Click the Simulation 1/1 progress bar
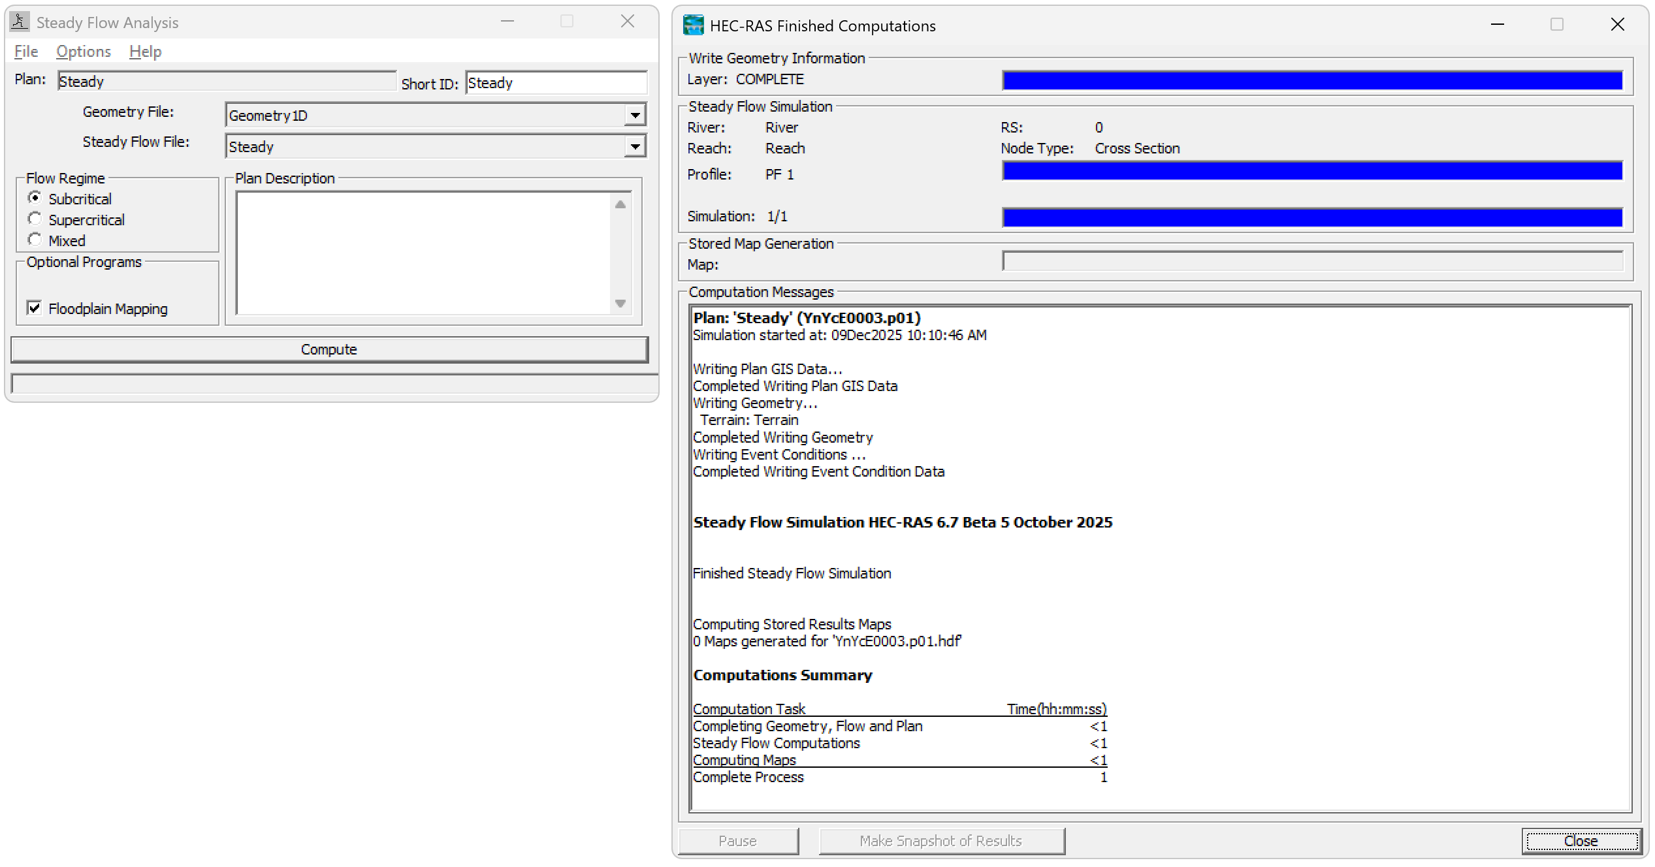This screenshot has height=867, width=1655. (1313, 217)
